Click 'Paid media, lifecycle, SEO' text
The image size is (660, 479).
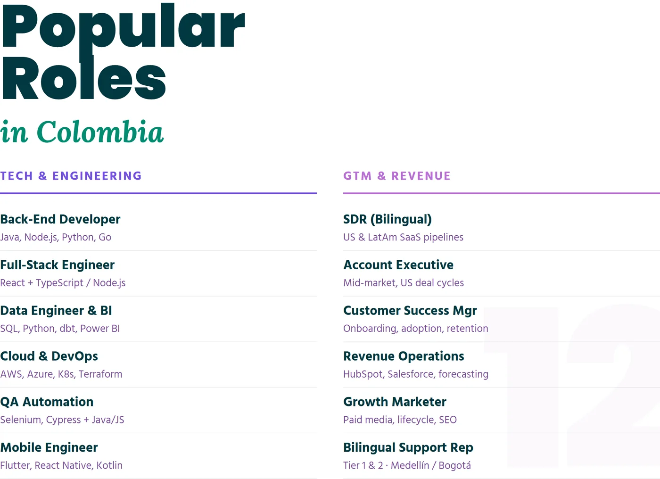click(x=400, y=420)
